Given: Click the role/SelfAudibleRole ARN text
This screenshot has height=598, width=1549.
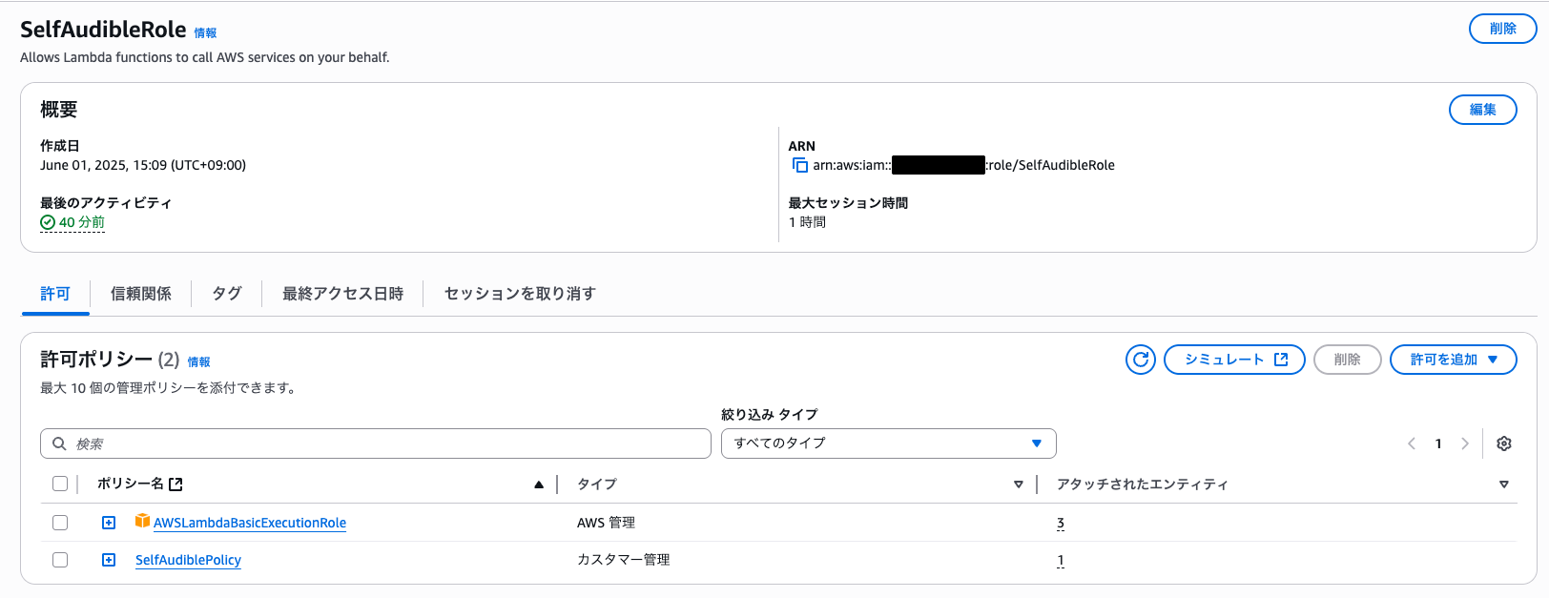Looking at the screenshot, I should [x=1050, y=165].
